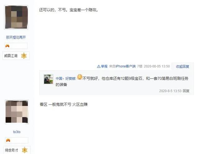Open profile of user to3to
This screenshot has width=199, height=154.
pos(16,132)
